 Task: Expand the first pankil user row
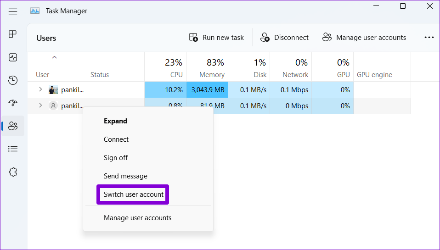tap(40, 89)
